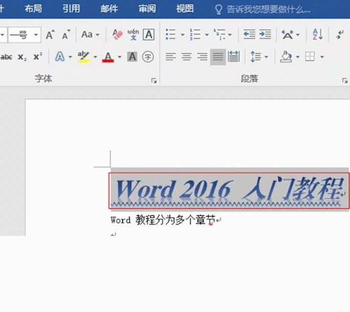Switch to the 邮件 tab

tap(109, 9)
